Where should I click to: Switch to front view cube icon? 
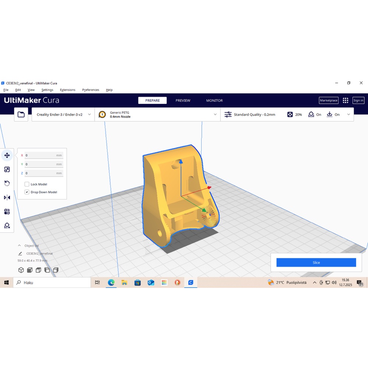click(30, 270)
